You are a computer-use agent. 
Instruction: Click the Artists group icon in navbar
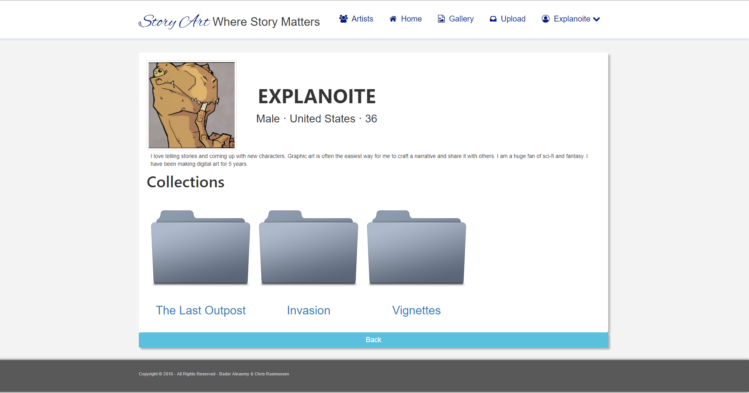343,19
